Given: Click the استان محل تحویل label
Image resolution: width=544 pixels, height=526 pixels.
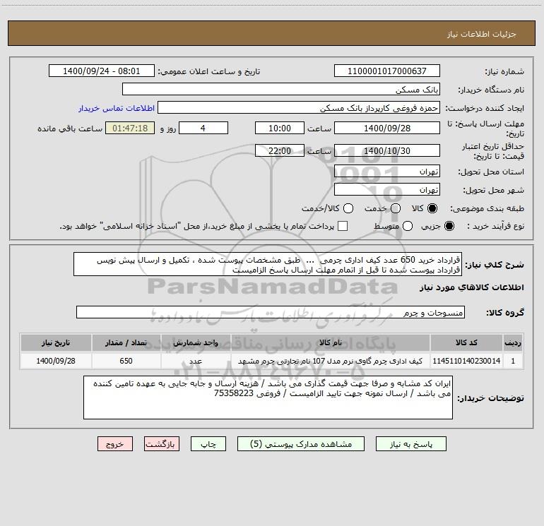Looking at the screenshot, I should click(x=491, y=172).
